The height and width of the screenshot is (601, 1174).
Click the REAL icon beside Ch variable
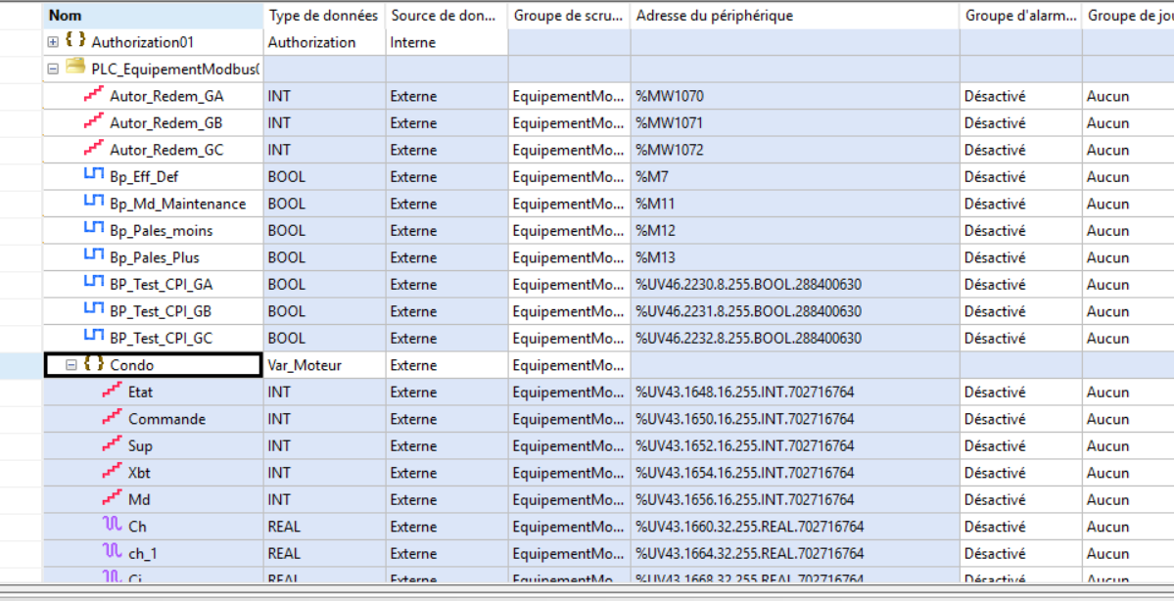(113, 527)
